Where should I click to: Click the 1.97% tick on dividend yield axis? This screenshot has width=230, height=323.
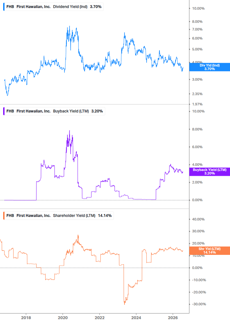(197, 104)
